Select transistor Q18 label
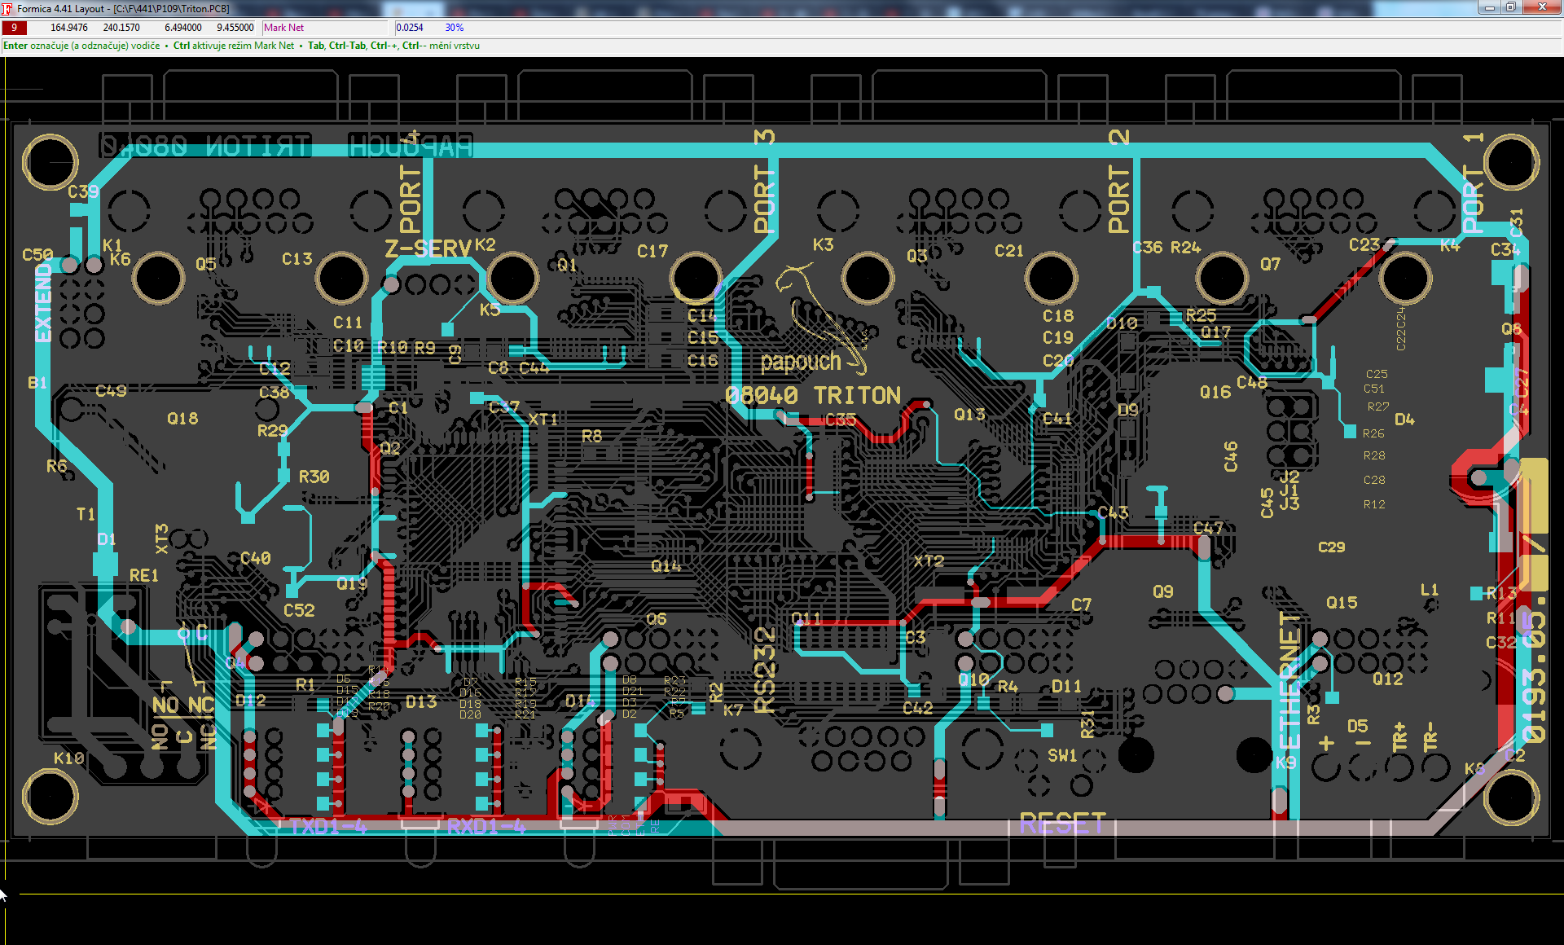Image resolution: width=1564 pixels, height=945 pixels. pyautogui.click(x=182, y=419)
